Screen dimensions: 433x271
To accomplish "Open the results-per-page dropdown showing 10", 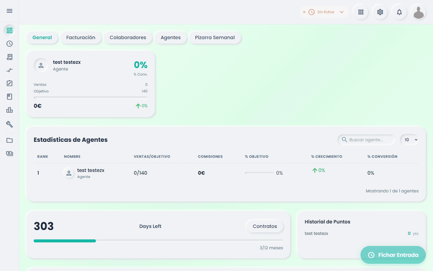I will [x=409, y=139].
